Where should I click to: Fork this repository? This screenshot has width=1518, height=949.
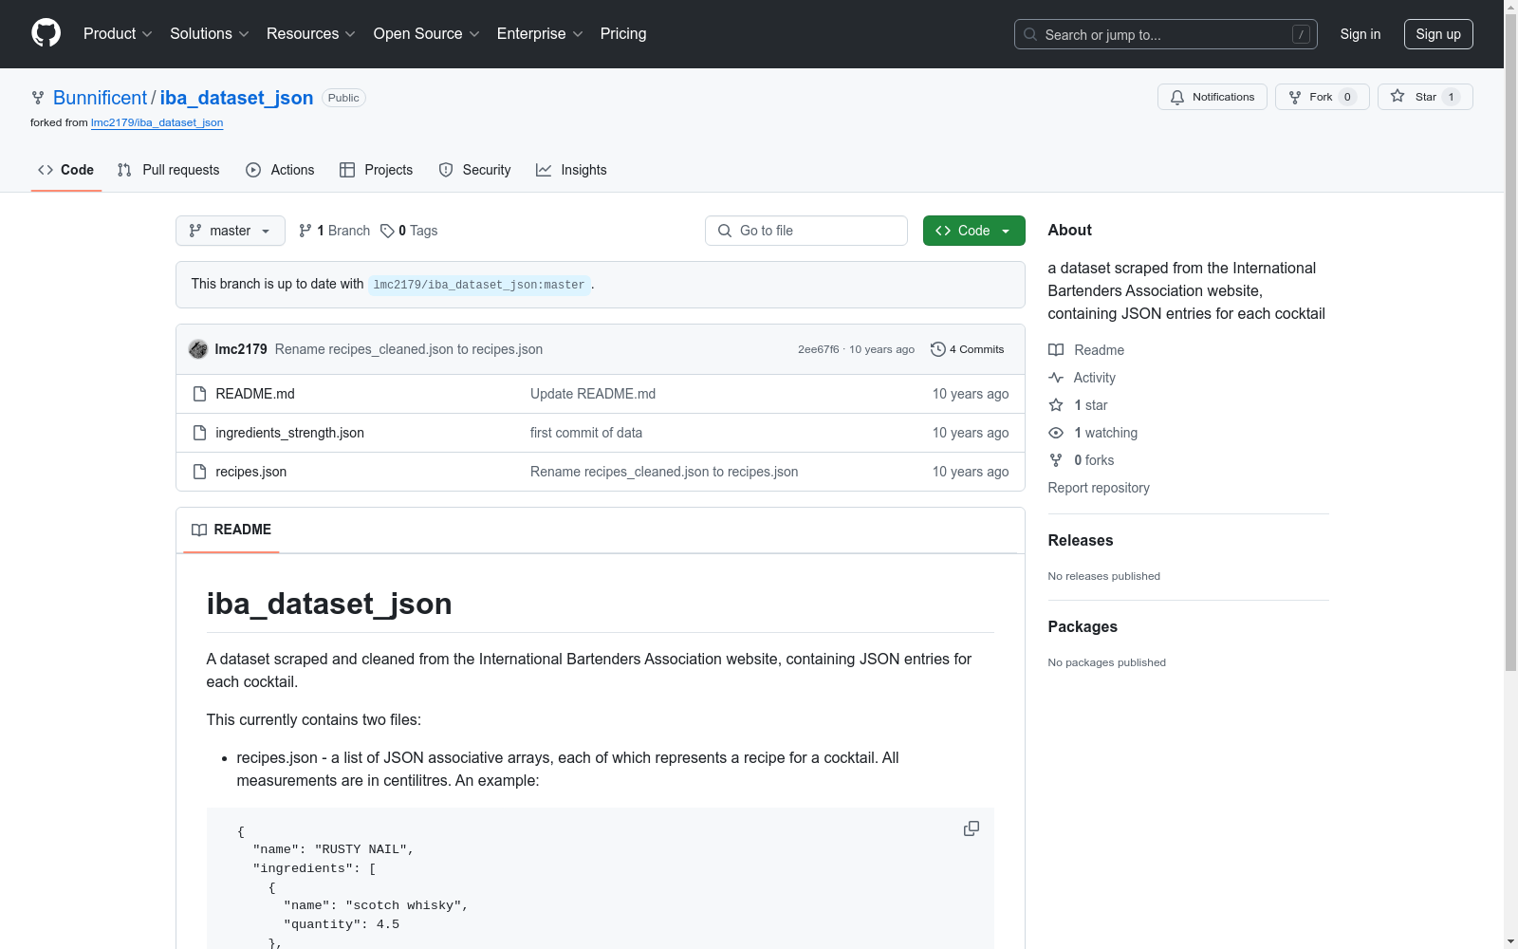1322,97
